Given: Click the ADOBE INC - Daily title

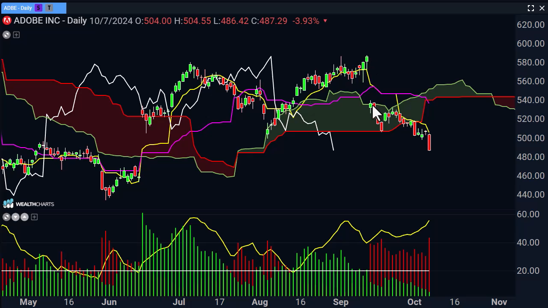Looking at the screenshot, I should (50, 21).
